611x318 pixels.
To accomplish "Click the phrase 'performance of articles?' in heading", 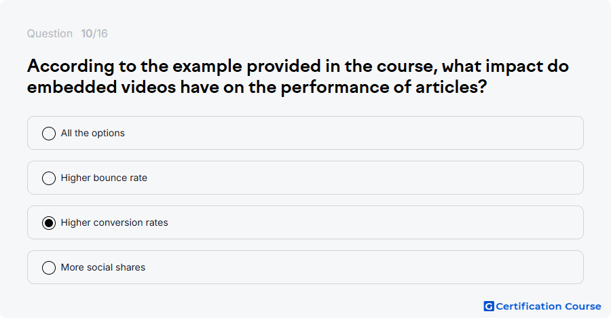I will [x=384, y=87].
